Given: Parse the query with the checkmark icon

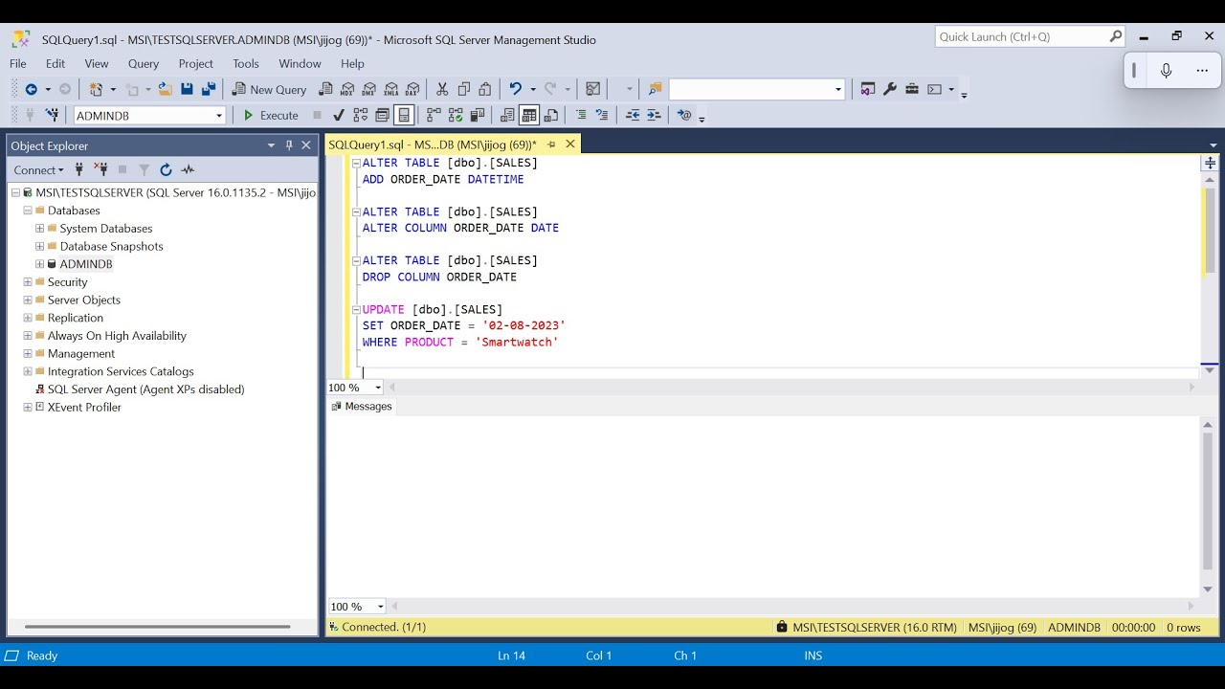Looking at the screenshot, I should 339,115.
